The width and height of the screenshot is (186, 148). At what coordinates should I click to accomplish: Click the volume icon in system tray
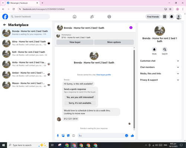tap(157, 145)
